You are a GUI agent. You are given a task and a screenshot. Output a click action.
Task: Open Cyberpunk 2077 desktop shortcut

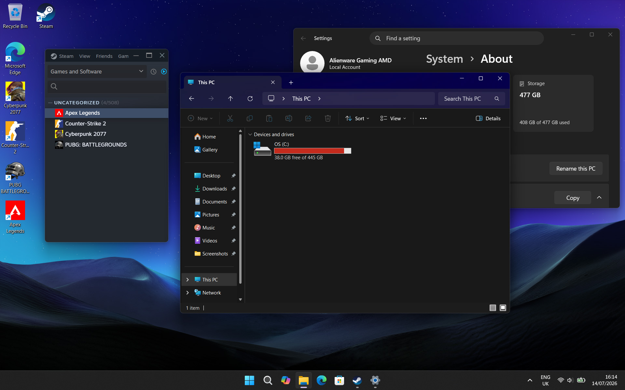coord(15,98)
